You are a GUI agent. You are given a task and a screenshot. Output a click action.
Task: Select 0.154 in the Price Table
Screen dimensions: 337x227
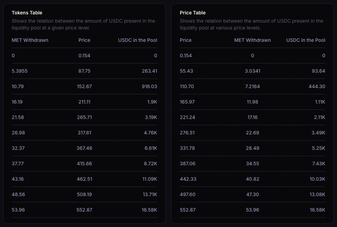186,56
